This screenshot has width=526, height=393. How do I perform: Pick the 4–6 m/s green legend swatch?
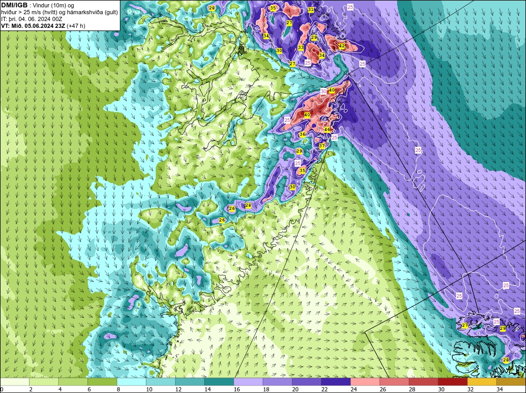pos(73,381)
